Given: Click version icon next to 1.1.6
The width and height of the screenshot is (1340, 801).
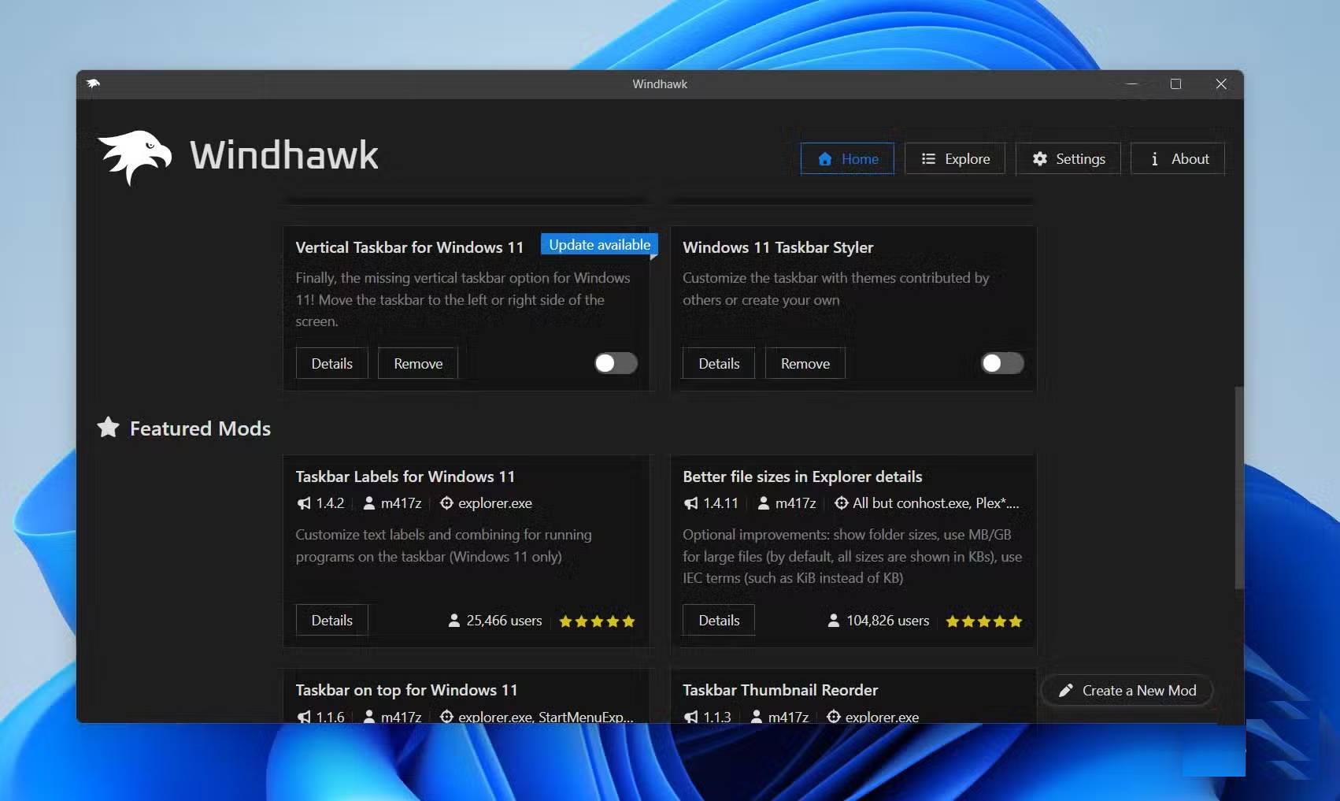Looking at the screenshot, I should (x=304, y=717).
